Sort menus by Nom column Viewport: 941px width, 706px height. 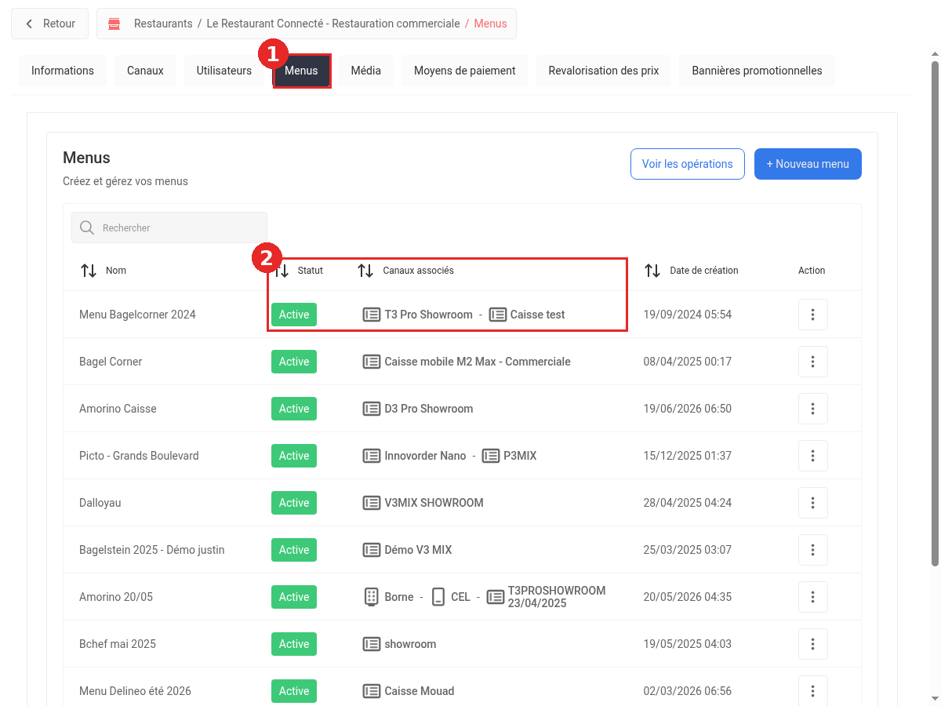(89, 271)
